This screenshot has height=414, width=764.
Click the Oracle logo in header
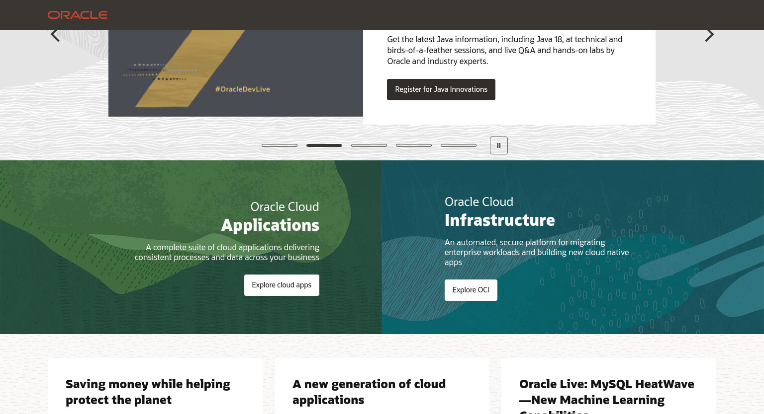coord(78,15)
